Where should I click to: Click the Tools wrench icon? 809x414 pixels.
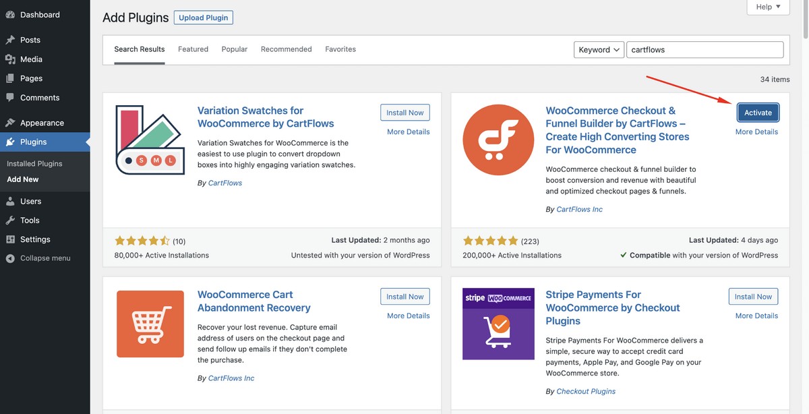coord(10,220)
